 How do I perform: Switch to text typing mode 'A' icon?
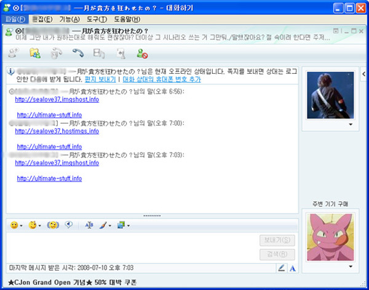[x=293, y=268]
